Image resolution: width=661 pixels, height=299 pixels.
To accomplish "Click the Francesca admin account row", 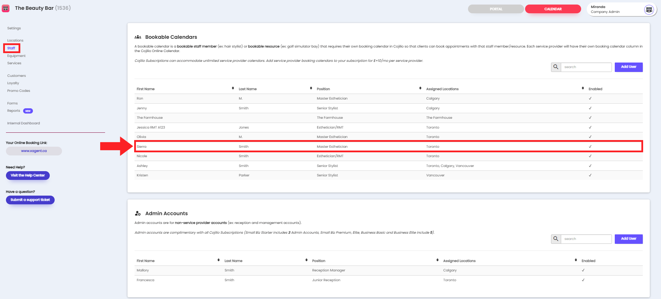I will coord(388,280).
